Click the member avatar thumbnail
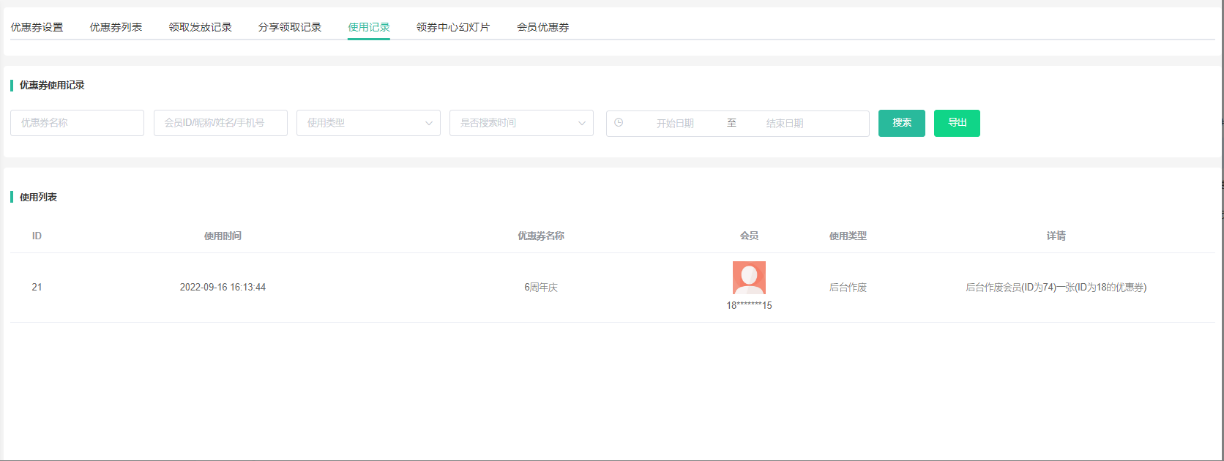The width and height of the screenshot is (1224, 461). (749, 277)
